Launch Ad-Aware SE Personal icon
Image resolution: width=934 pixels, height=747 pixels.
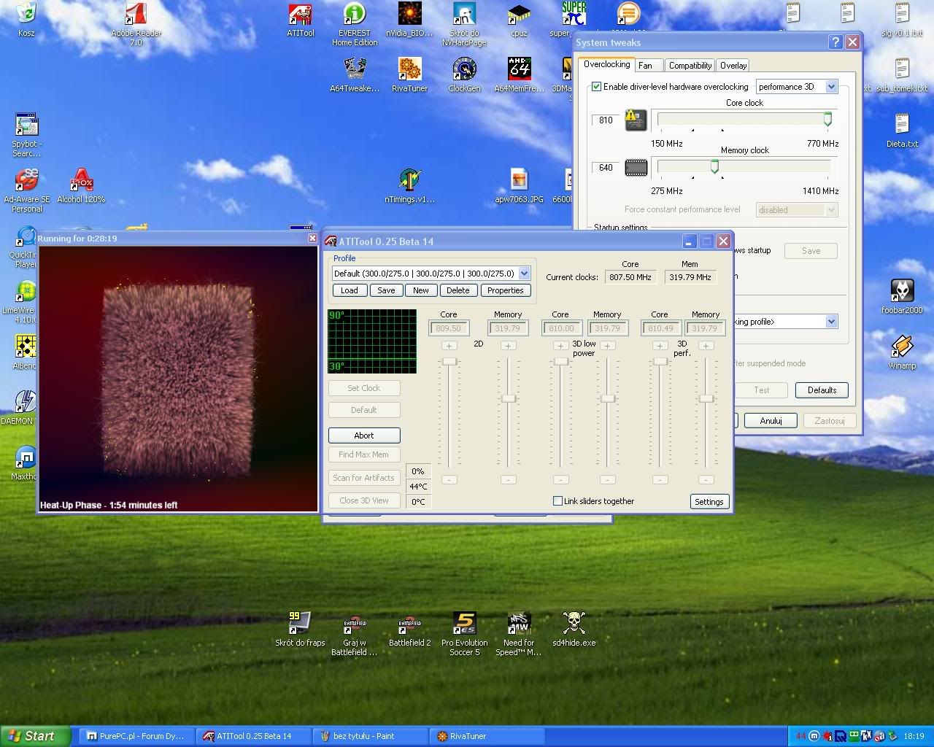coord(26,190)
